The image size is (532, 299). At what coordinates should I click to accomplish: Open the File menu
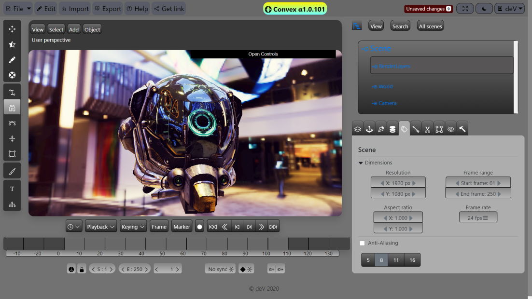click(18, 9)
